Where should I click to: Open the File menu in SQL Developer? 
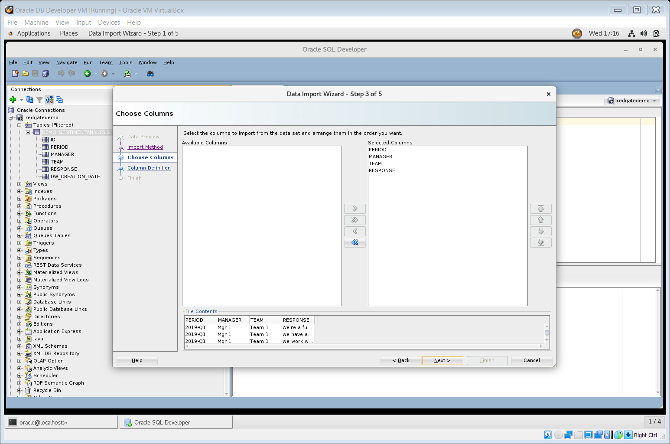point(13,62)
